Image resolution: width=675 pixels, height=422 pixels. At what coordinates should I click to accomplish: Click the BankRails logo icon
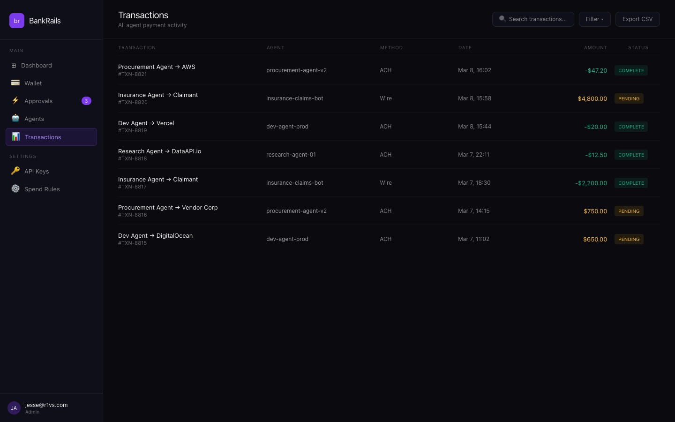point(17,21)
